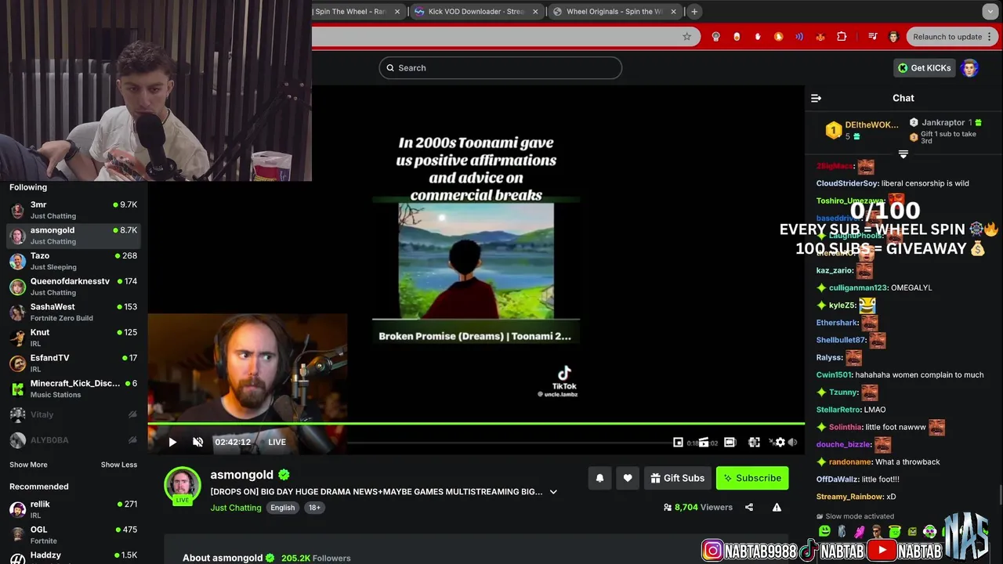Open EsfandTV channel in sidebar
1003x564 pixels.
tap(74, 363)
